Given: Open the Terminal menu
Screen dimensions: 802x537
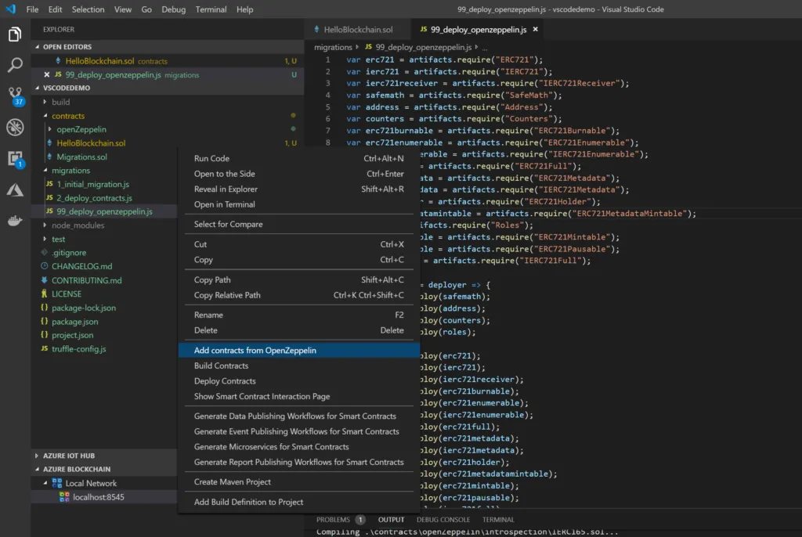Looking at the screenshot, I should (211, 9).
